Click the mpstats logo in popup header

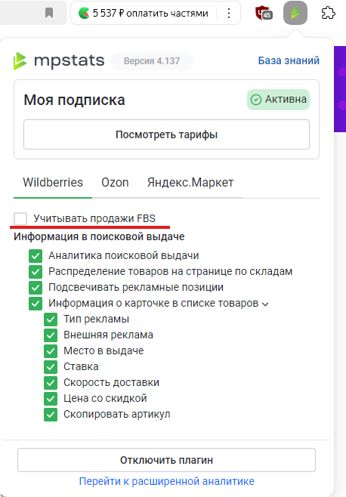click(59, 60)
